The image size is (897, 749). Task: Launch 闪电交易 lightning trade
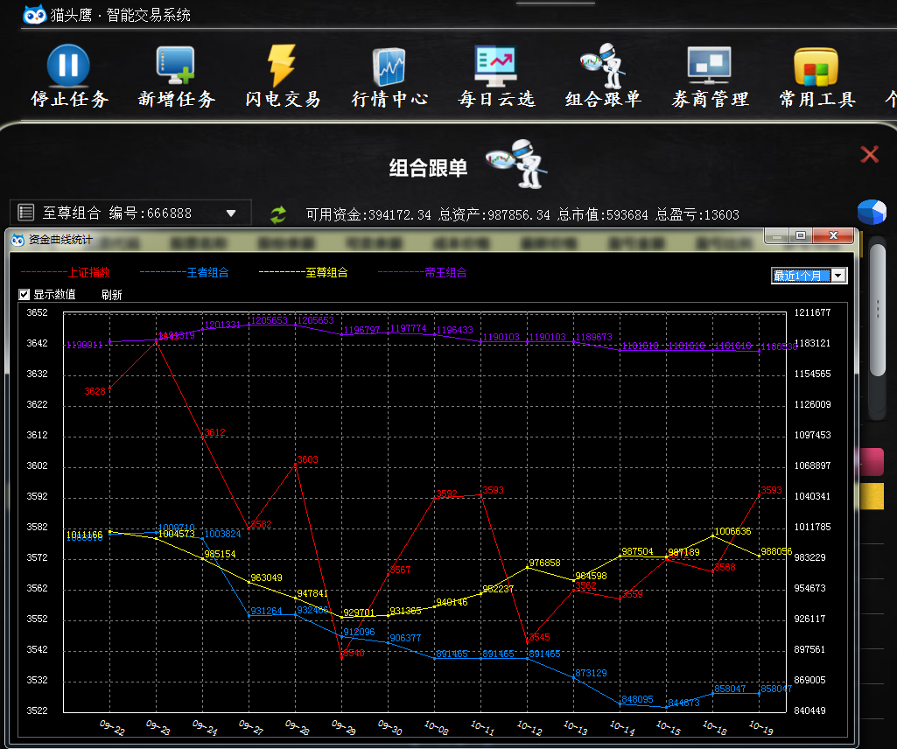282,66
